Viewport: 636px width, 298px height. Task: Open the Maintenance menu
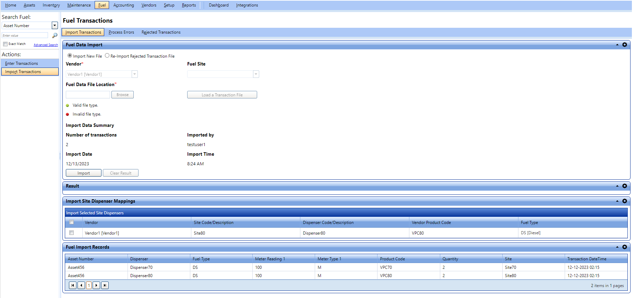79,5
